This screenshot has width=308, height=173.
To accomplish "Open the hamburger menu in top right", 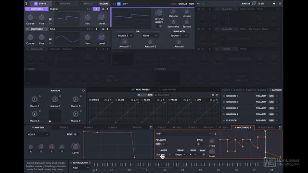I will point(280,3).
